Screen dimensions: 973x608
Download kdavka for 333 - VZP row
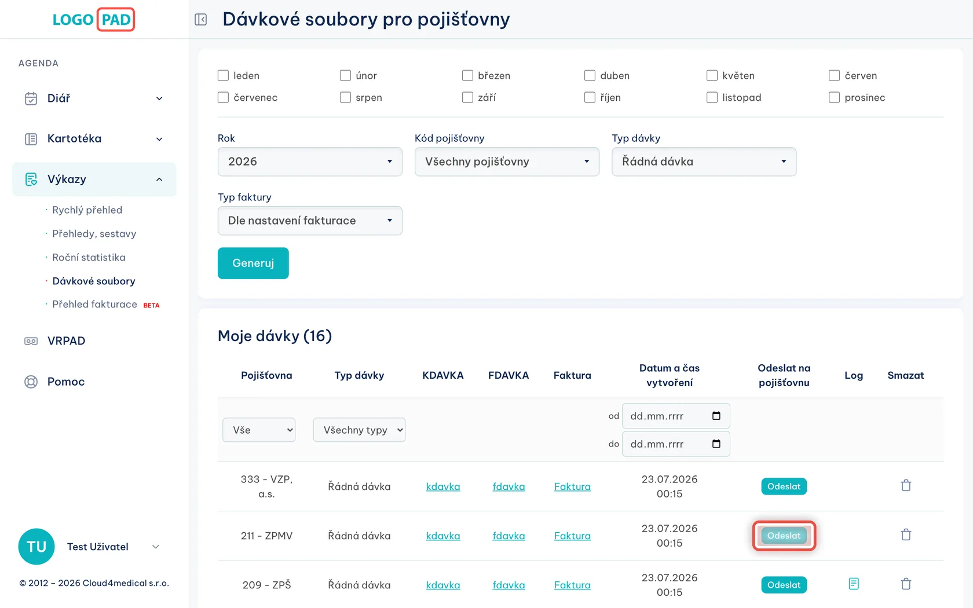pos(443,486)
